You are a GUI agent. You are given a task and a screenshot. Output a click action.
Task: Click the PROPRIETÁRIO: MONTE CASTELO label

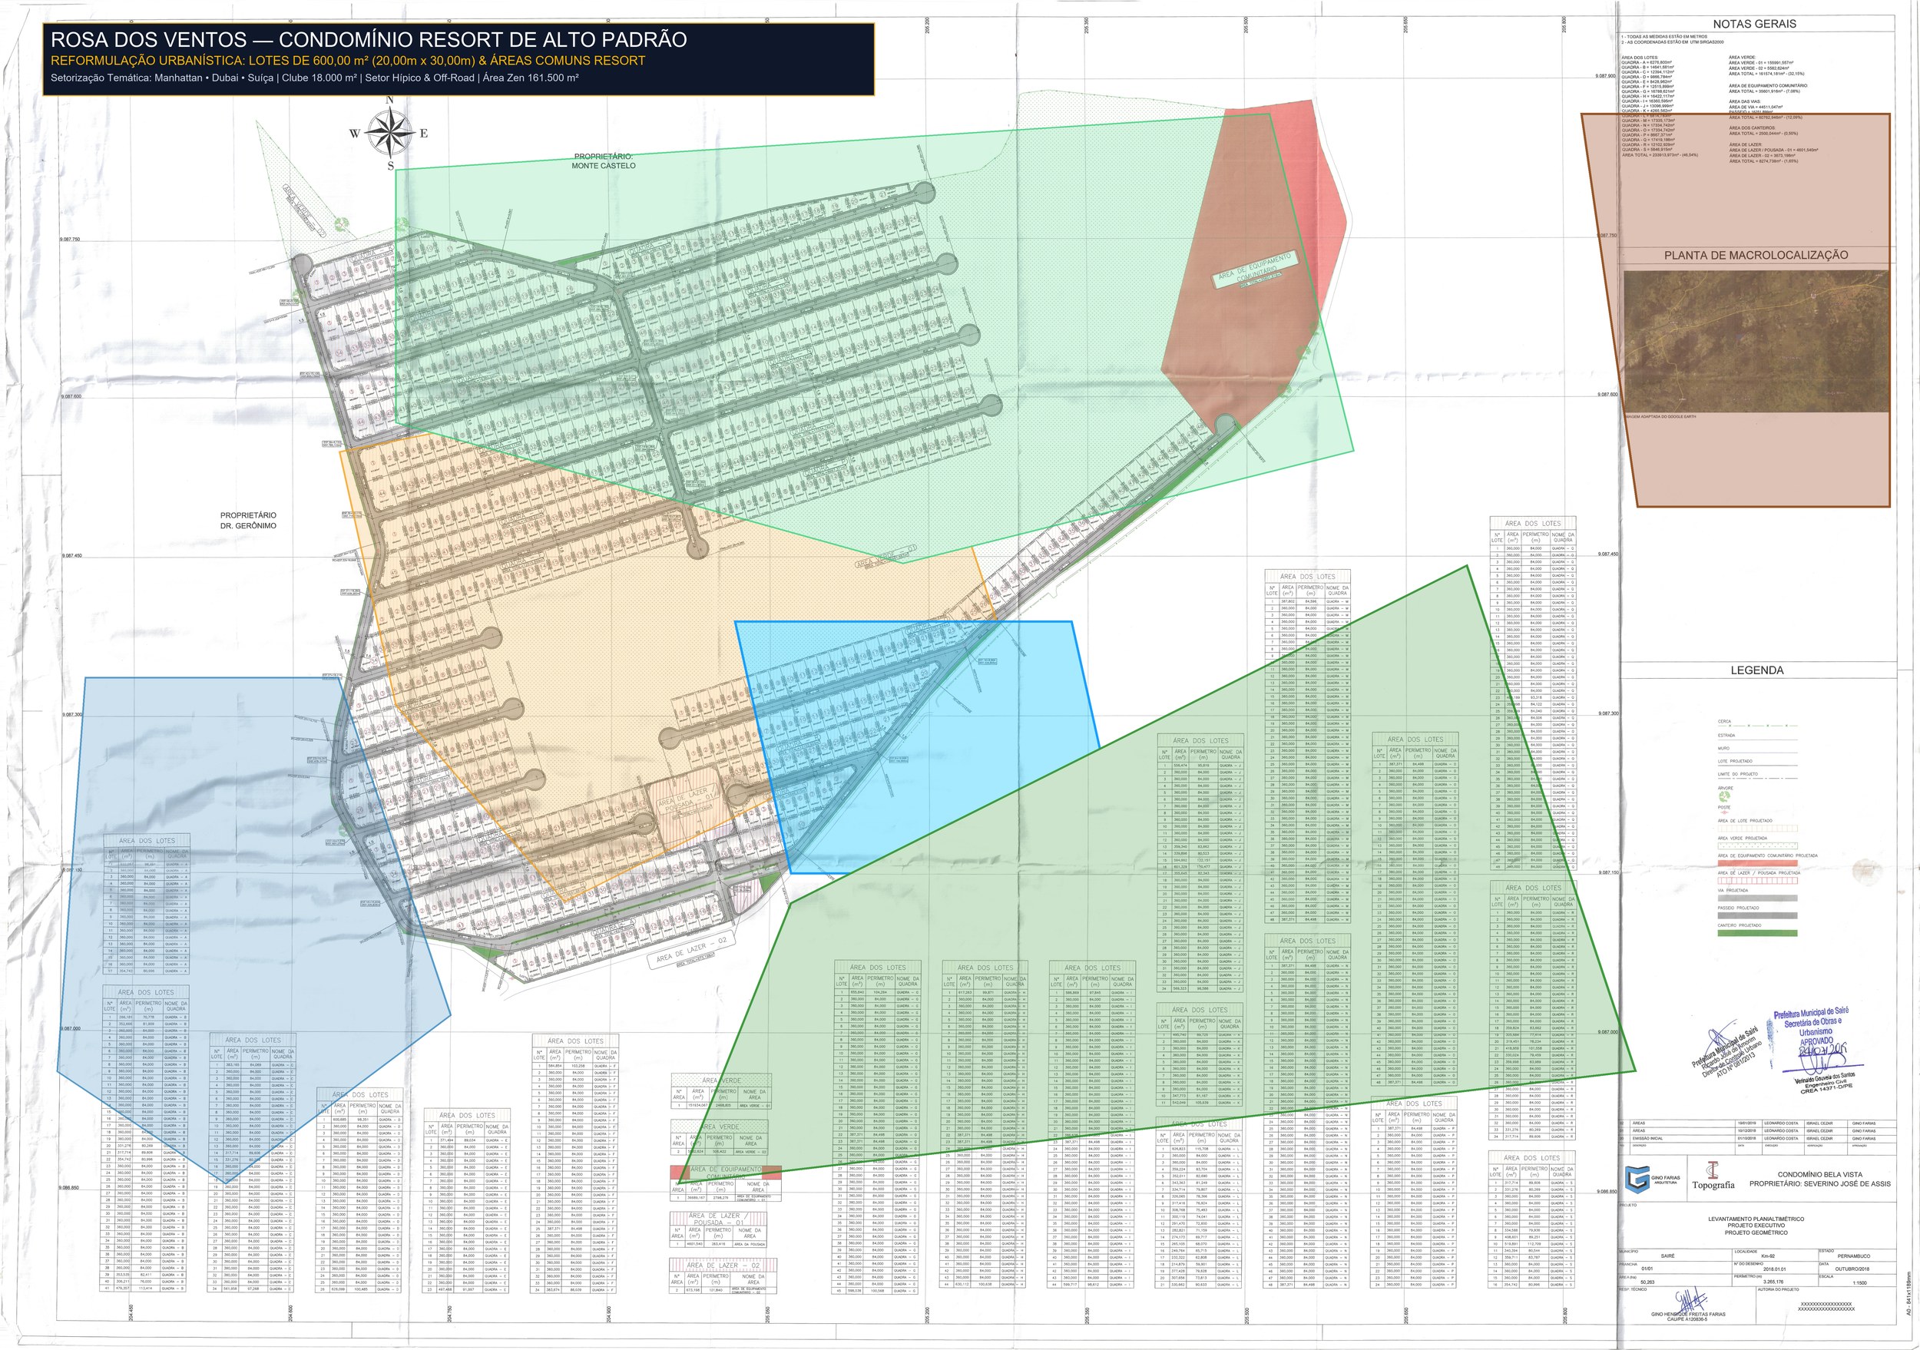tap(604, 161)
